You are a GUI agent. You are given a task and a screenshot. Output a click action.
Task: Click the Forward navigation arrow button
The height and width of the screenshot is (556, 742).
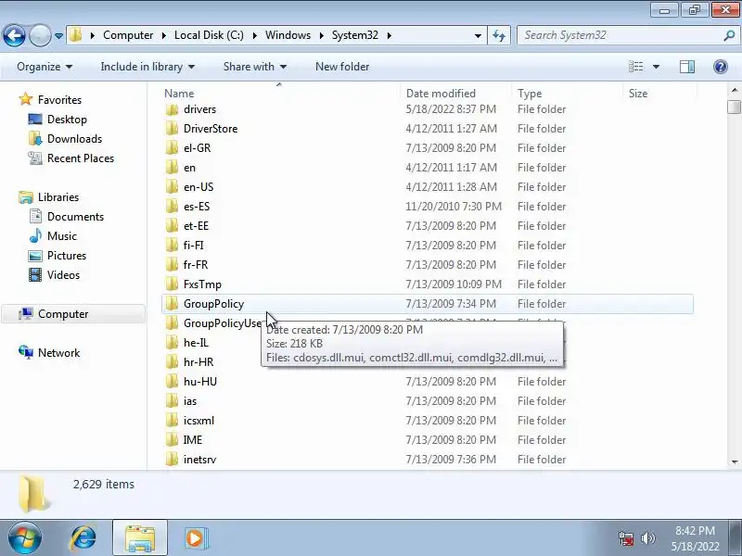pos(40,35)
